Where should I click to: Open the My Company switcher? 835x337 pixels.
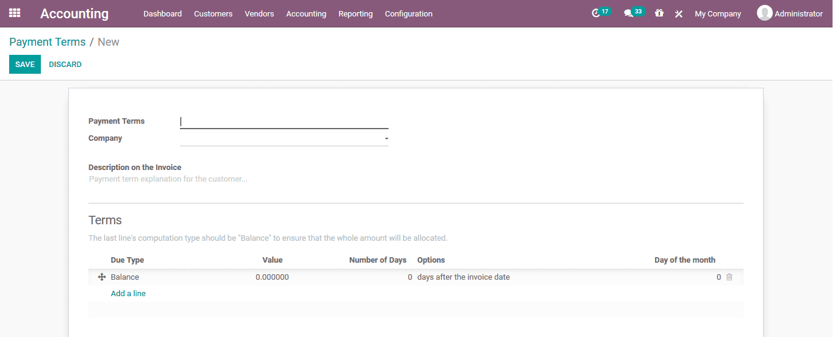717,13
